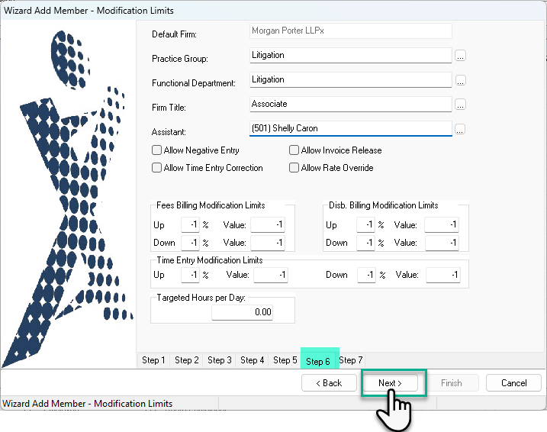Enable Allow Negative Entry checkbox
The image size is (547, 432).
156,150
